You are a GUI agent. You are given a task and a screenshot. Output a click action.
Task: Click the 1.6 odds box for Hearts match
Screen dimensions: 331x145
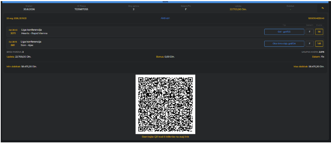[319, 32]
